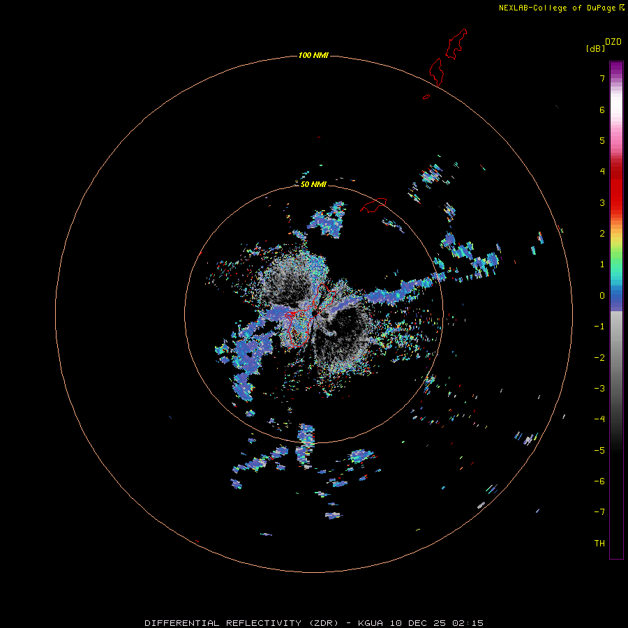Screen dimensions: 628x628
Task: Click the scale label -4
Action: coord(599,419)
